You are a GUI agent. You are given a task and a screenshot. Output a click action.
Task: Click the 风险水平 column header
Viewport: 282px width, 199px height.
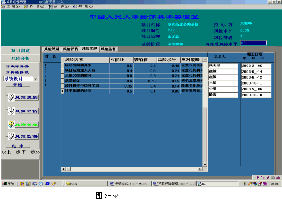[x=168, y=60]
